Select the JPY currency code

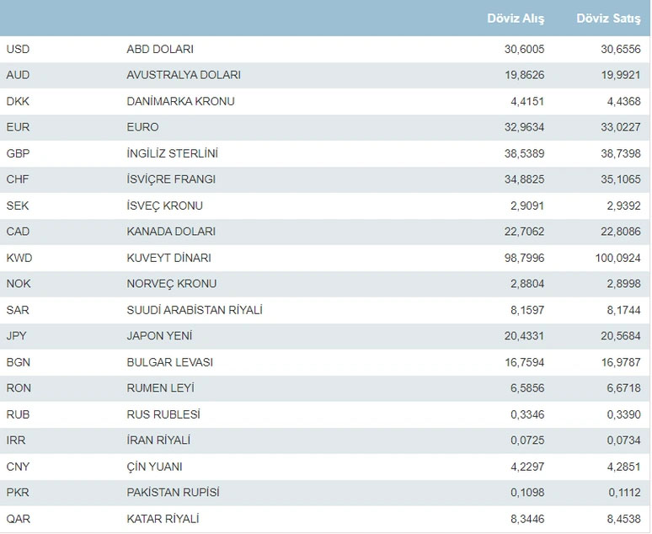click(x=17, y=336)
